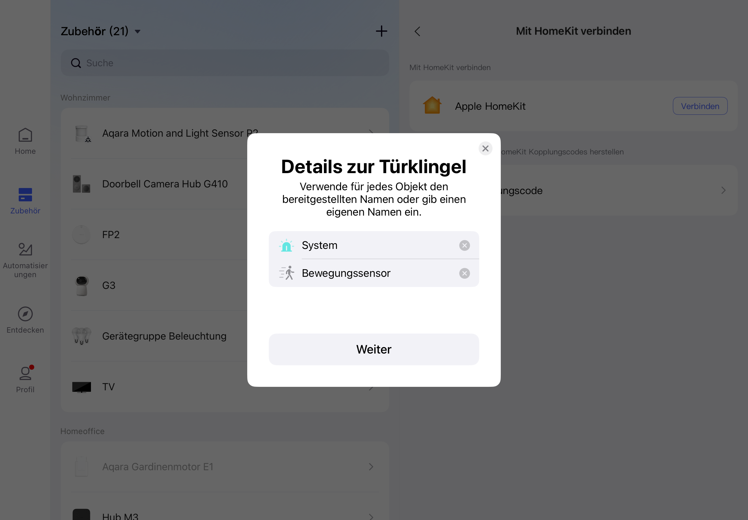The height and width of the screenshot is (520, 748).
Task: Click the Verbinden button for Apple HomeKit
Action: click(700, 106)
